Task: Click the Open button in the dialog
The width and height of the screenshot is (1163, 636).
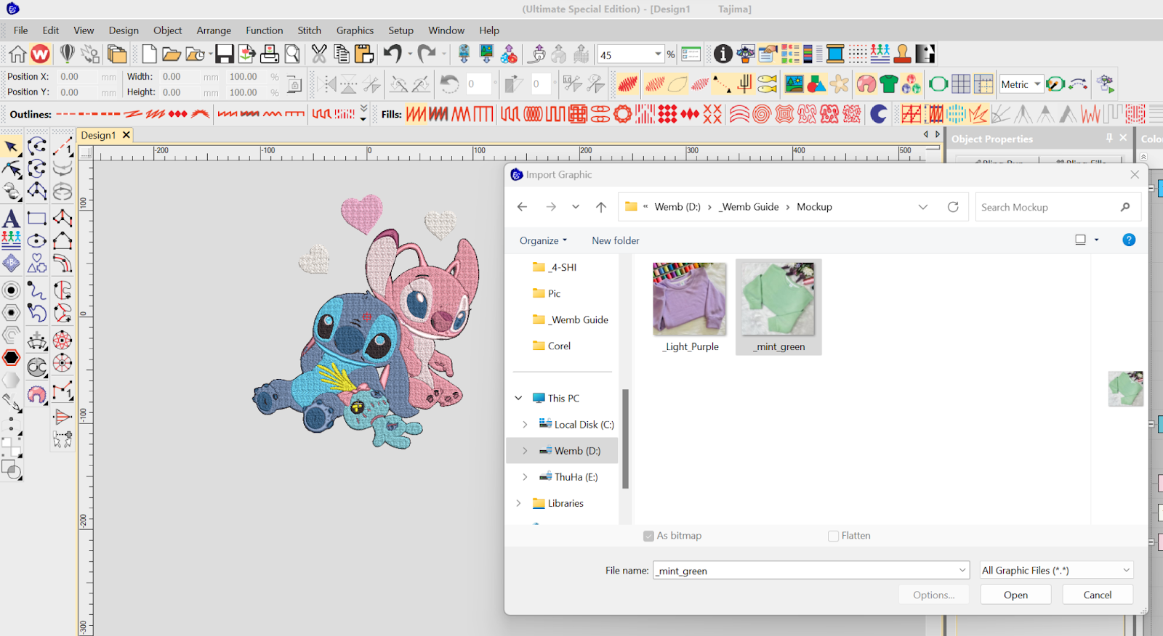Action: coord(1015,595)
